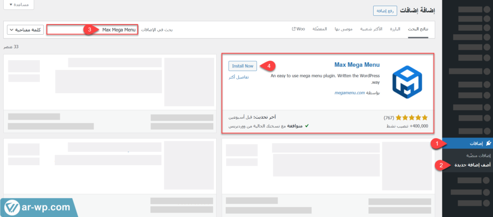Open the Woo tab with external-link icon

point(298,29)
